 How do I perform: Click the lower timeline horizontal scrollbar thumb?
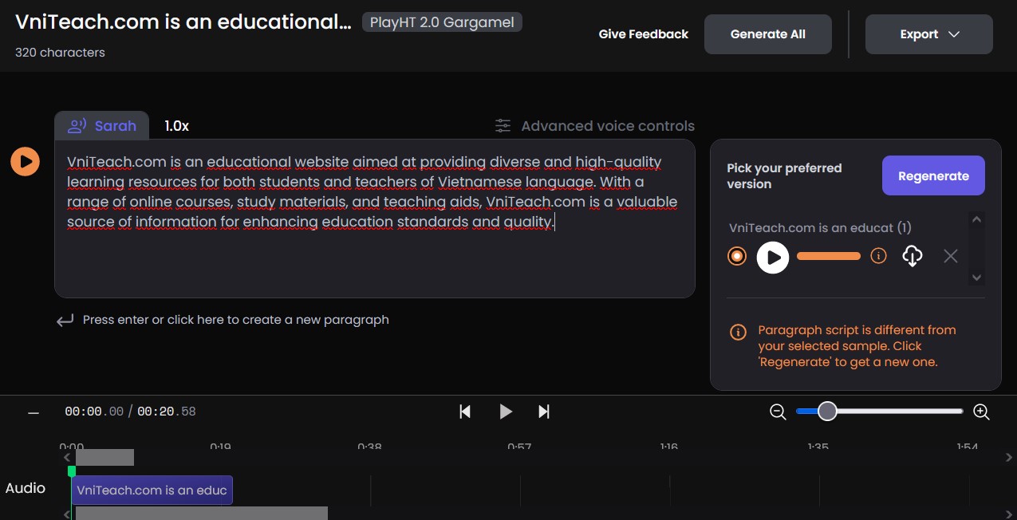click(x=202, y=513)
